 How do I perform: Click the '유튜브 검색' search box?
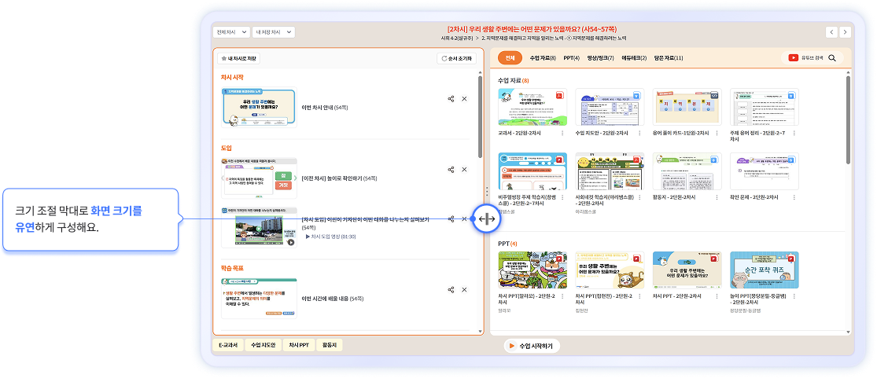[813, 57]
